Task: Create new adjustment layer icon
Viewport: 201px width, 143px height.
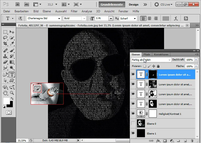Action: [x=172, y=141]
